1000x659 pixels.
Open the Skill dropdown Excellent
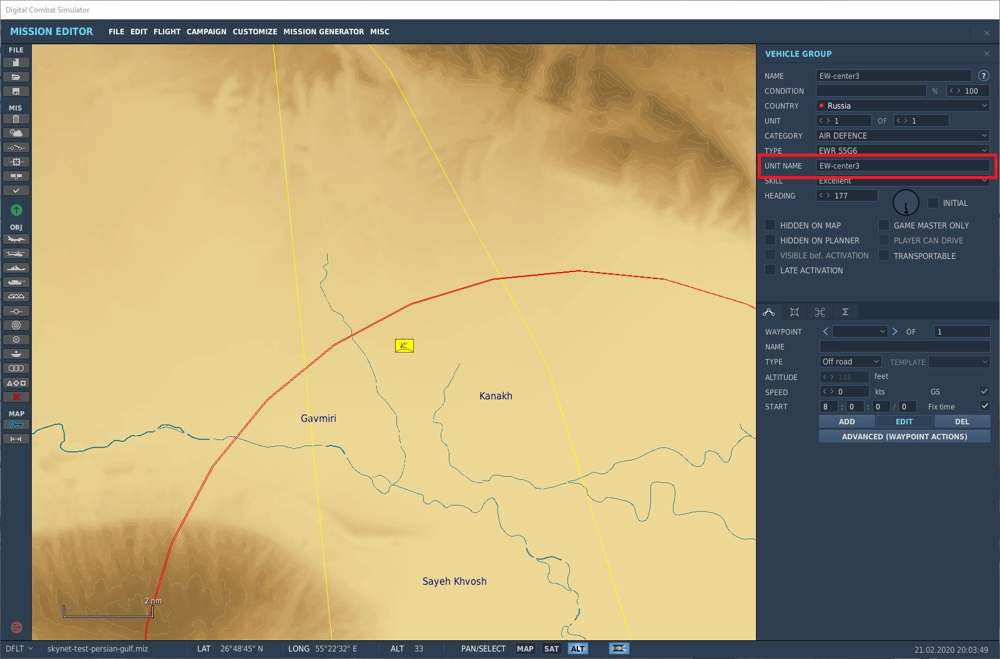pos(903,180)
